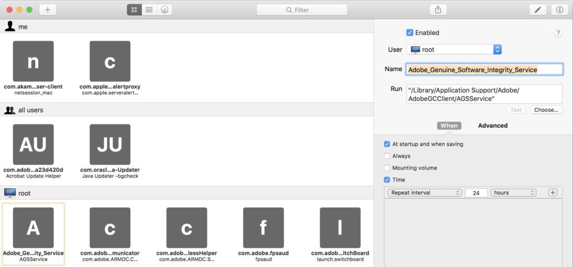The height and width of the screenshot is (267, 573).
Task: Toggle At startup and when saving
Action: [387, 144]
